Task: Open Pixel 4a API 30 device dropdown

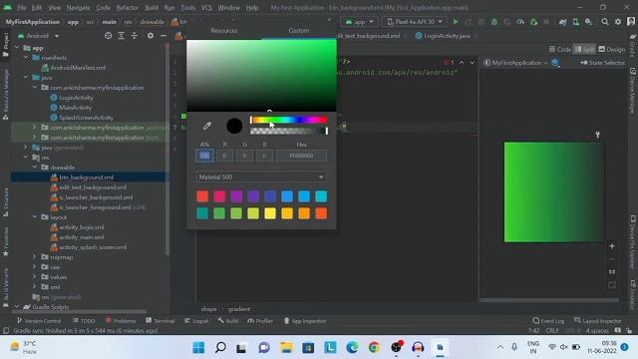Action: 415,22
